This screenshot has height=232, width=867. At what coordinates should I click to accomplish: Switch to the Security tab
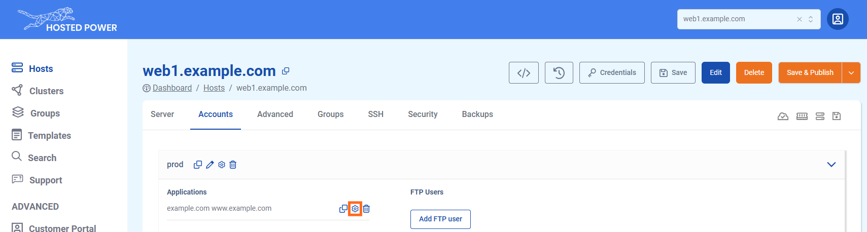tap(423, 114)
